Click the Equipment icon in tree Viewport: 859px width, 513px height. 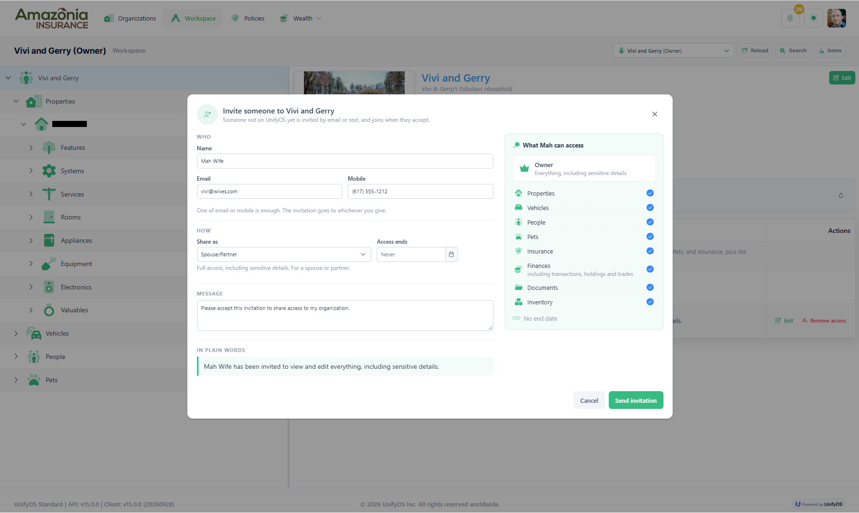(x=49, y=264)
